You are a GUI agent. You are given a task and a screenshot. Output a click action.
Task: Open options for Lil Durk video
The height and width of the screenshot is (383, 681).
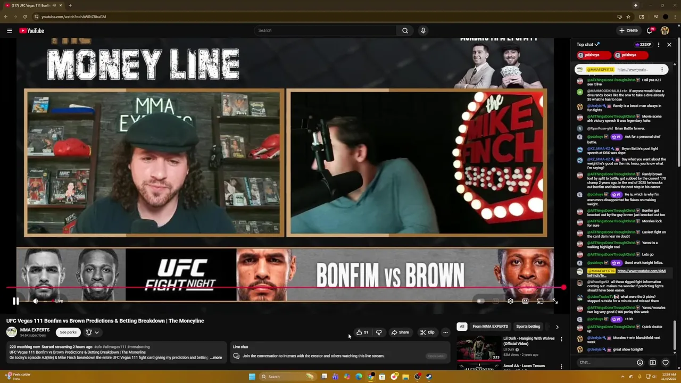tap(561, 339)
